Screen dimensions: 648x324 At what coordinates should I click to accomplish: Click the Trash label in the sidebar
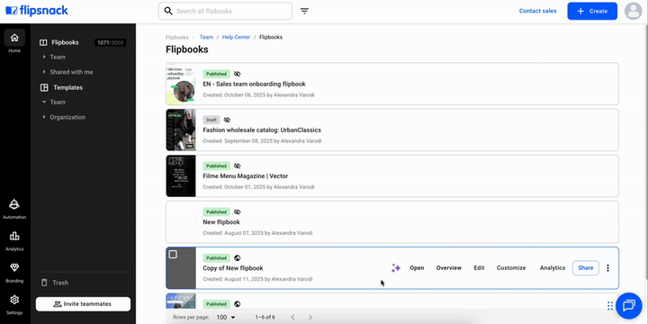click(60, 283)
